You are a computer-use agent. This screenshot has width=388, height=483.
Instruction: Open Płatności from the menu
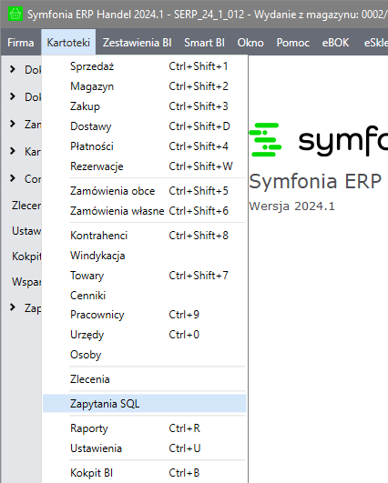pos(144,146)
